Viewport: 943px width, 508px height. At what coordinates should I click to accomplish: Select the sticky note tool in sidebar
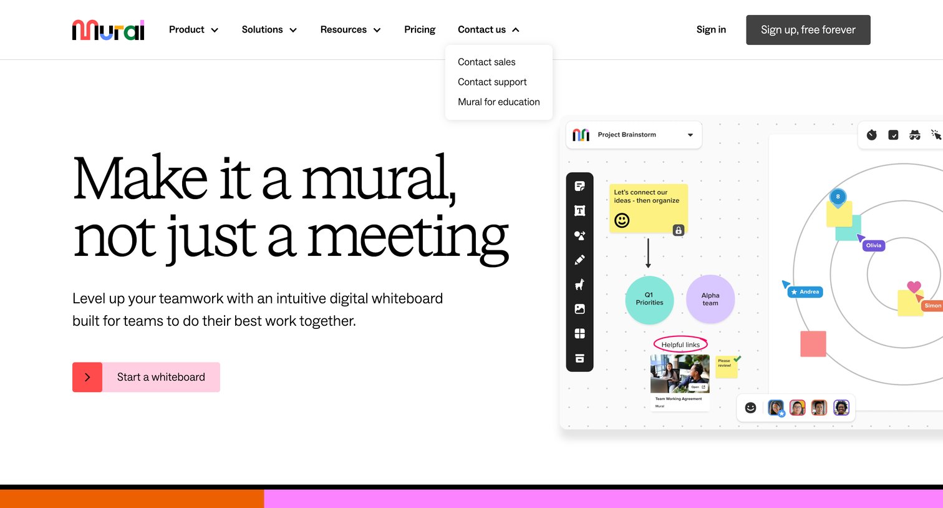pyautogui.click(x=579, y=186)
